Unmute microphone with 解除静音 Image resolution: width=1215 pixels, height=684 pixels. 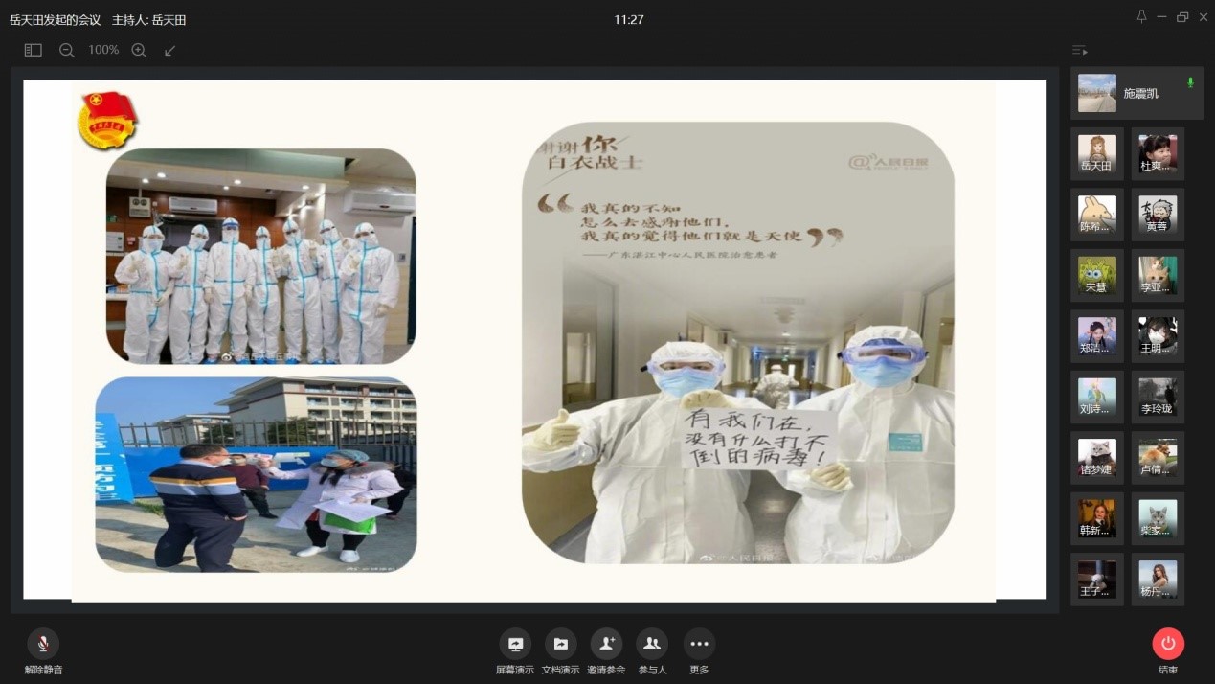[x=43, y=645]
